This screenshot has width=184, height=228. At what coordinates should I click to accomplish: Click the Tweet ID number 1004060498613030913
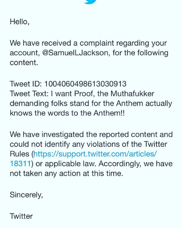85,84
